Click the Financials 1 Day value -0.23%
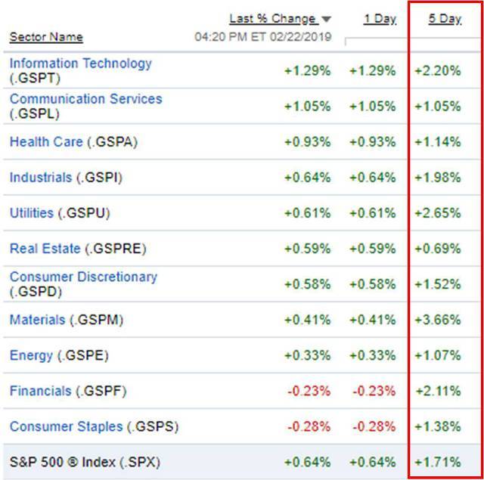Image resolution: width=484 pixels, height=480 pixels. coord(372,391)
